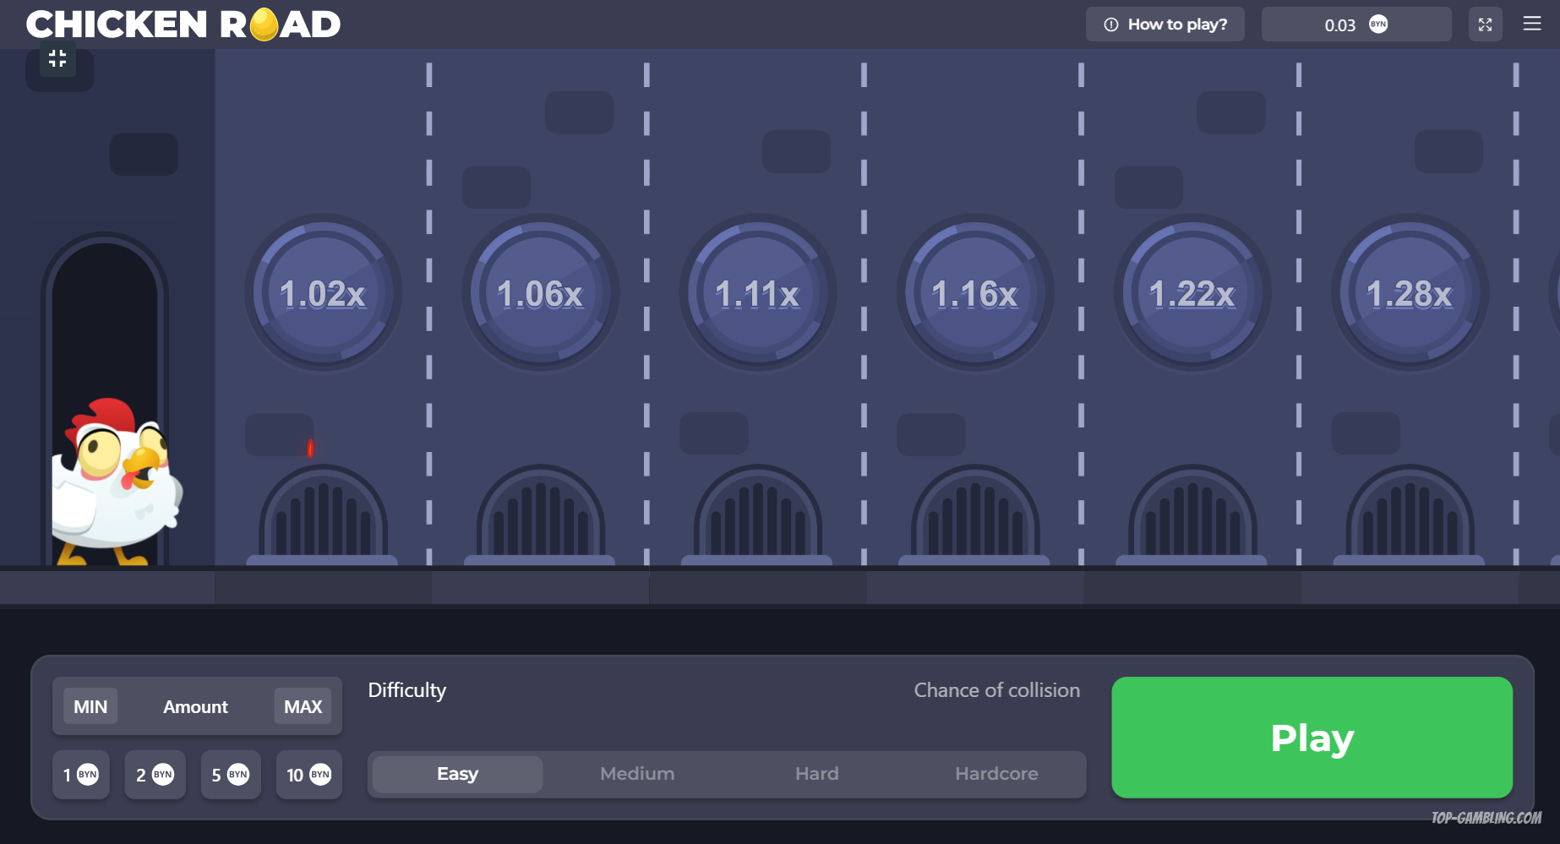Select Hardcore difficulty

coord(996,774)
